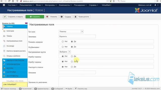161x90 pixels.
Task: Open the Настраиваемая группа dropdown
Action: click(65, 52)
